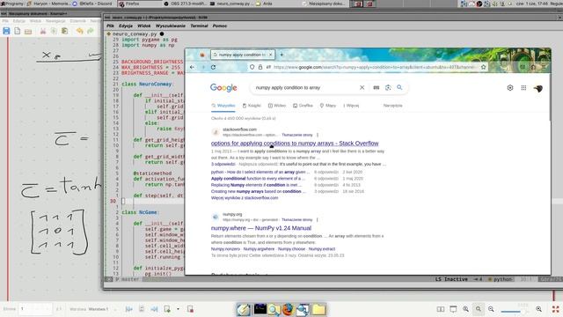Open the Numpy.nonzero sublink

click(225, 248)
